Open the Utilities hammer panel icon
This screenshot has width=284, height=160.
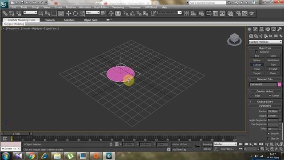coord(280,29)
